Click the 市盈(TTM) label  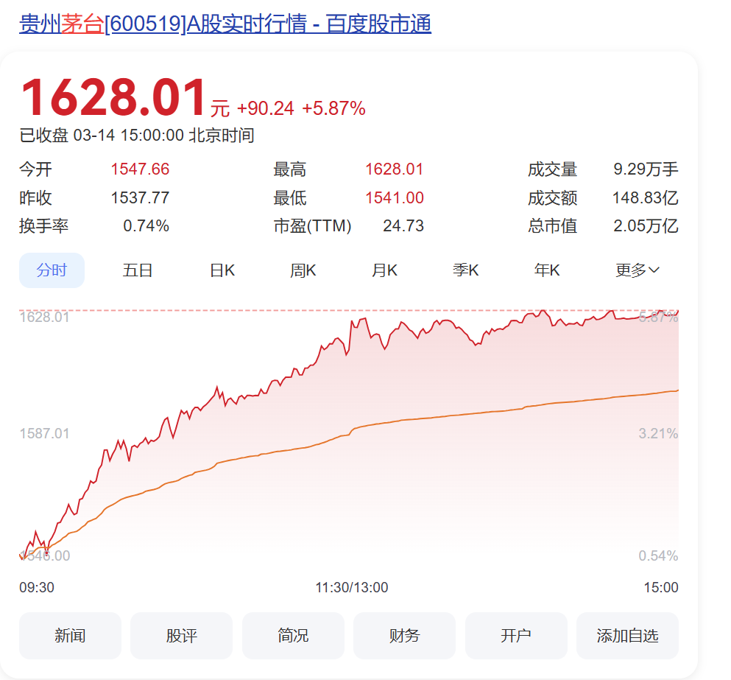312,226
